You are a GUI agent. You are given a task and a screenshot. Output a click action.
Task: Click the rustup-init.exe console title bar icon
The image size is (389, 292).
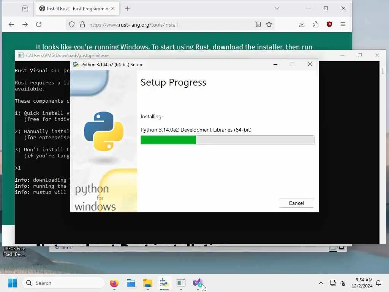pyautogui.click(x=21, y=56)
